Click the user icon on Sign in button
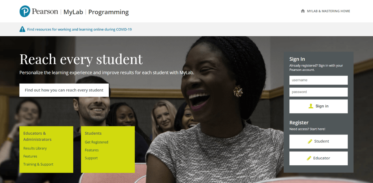 (311, 106)
